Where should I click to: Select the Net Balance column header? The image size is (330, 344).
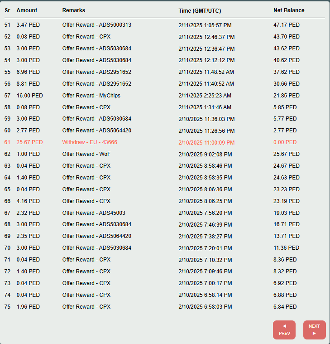tap(289, 10)
